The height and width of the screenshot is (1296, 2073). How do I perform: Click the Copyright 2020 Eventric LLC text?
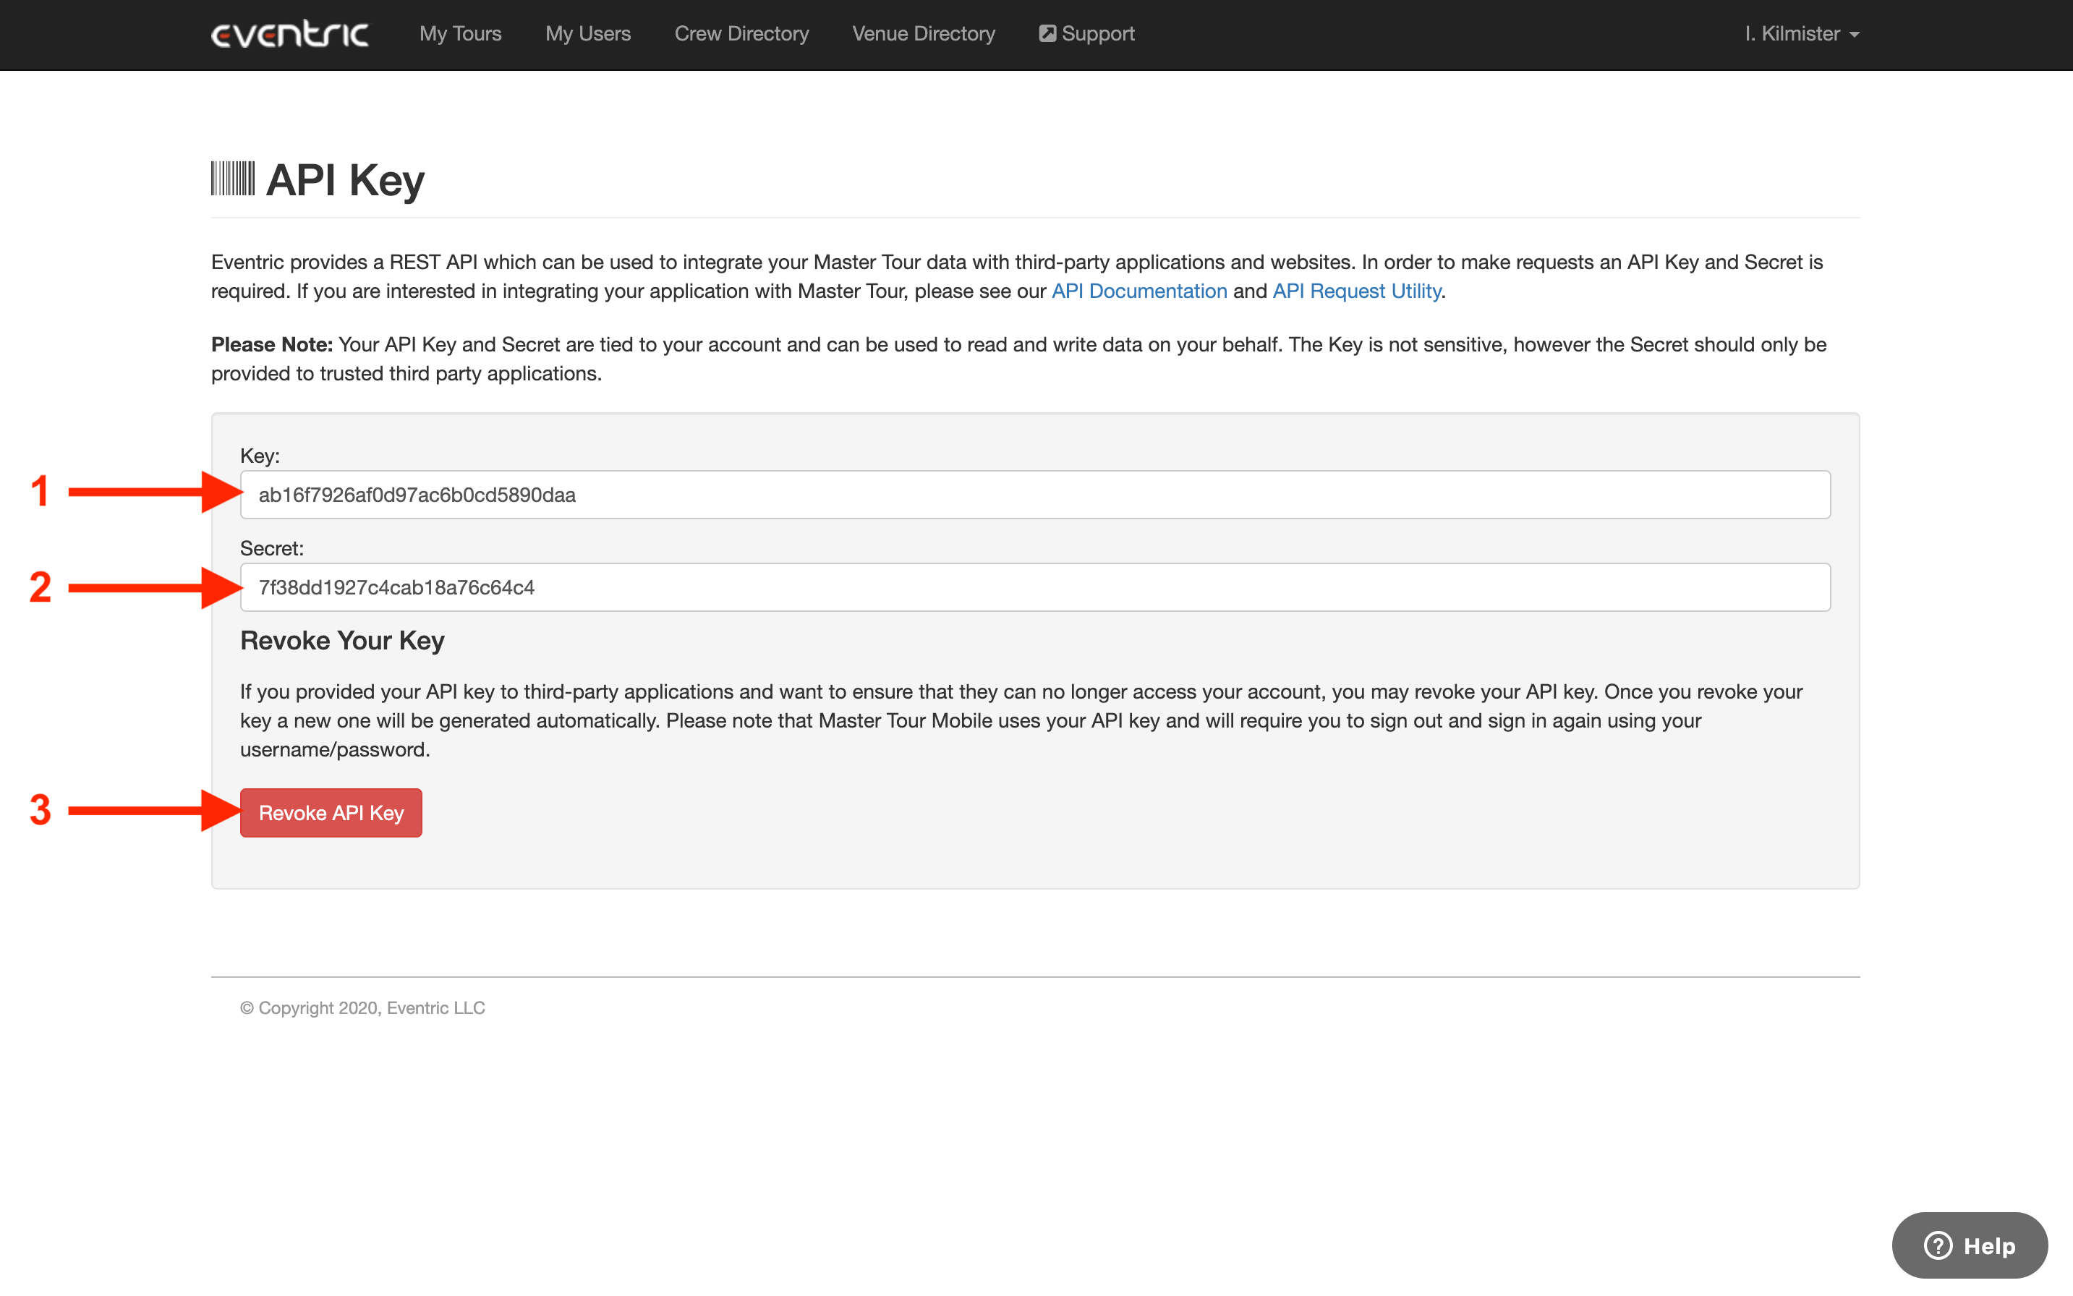pyautogui.click(x=362, y=1007)
